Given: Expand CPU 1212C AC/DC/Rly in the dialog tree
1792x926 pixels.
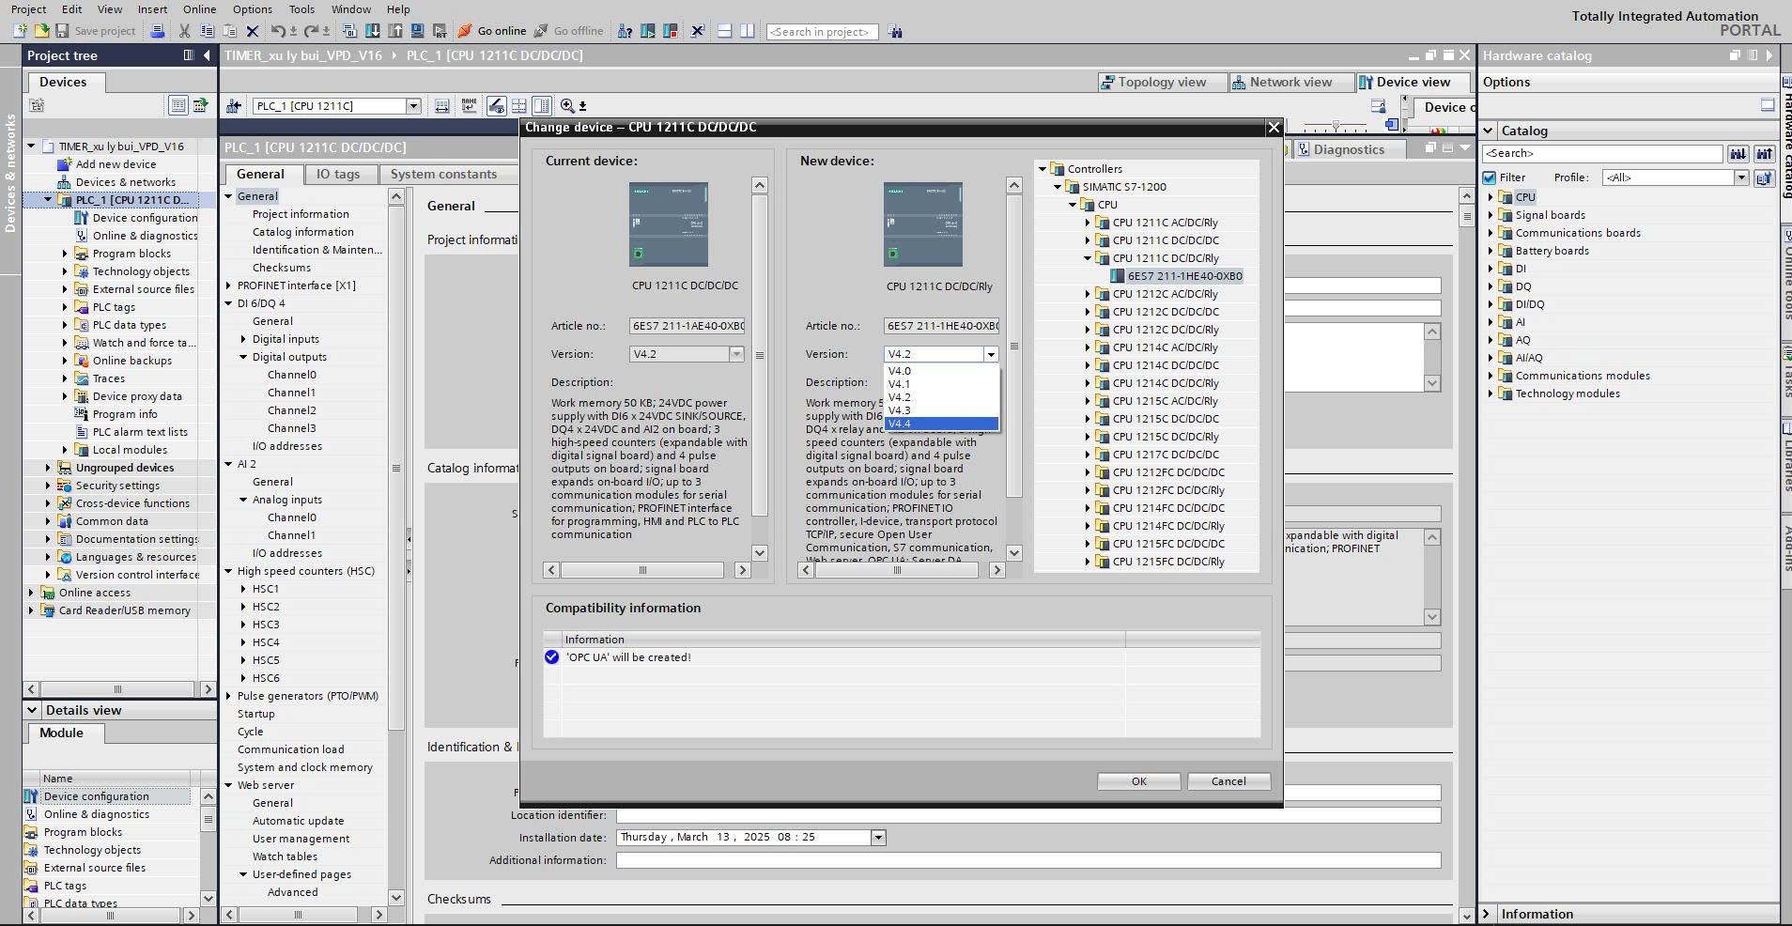Looking at the screenshot, I should click(x=1088, y=294).
